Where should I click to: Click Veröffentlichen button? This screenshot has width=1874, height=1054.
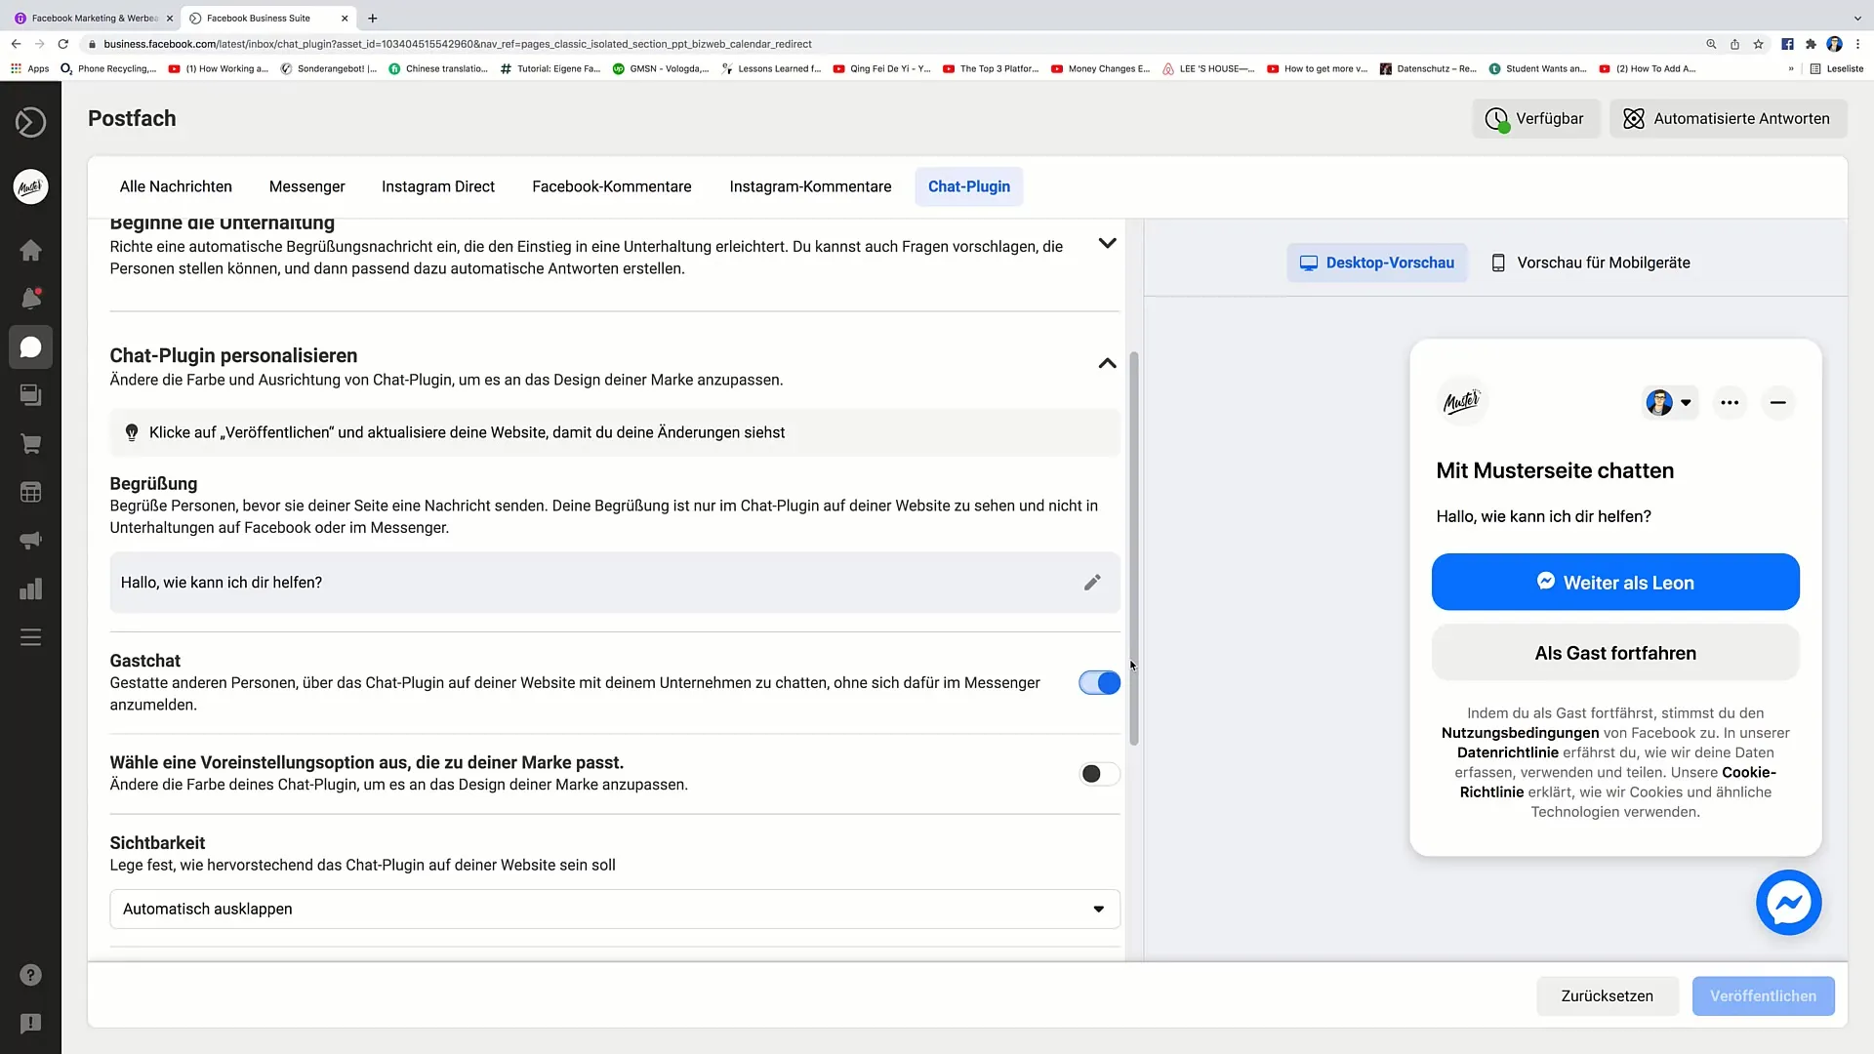1763,996
